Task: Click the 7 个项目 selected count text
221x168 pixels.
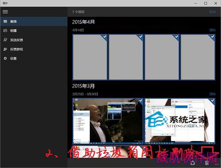Action: 78,12
